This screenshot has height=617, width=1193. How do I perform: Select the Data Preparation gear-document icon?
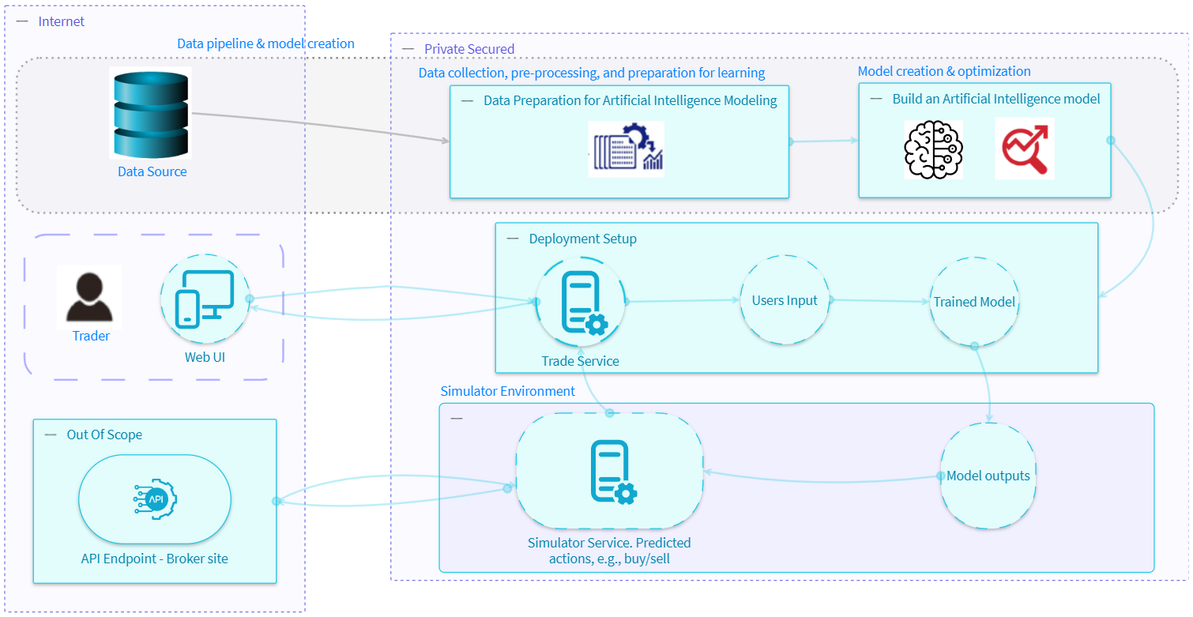626,149
